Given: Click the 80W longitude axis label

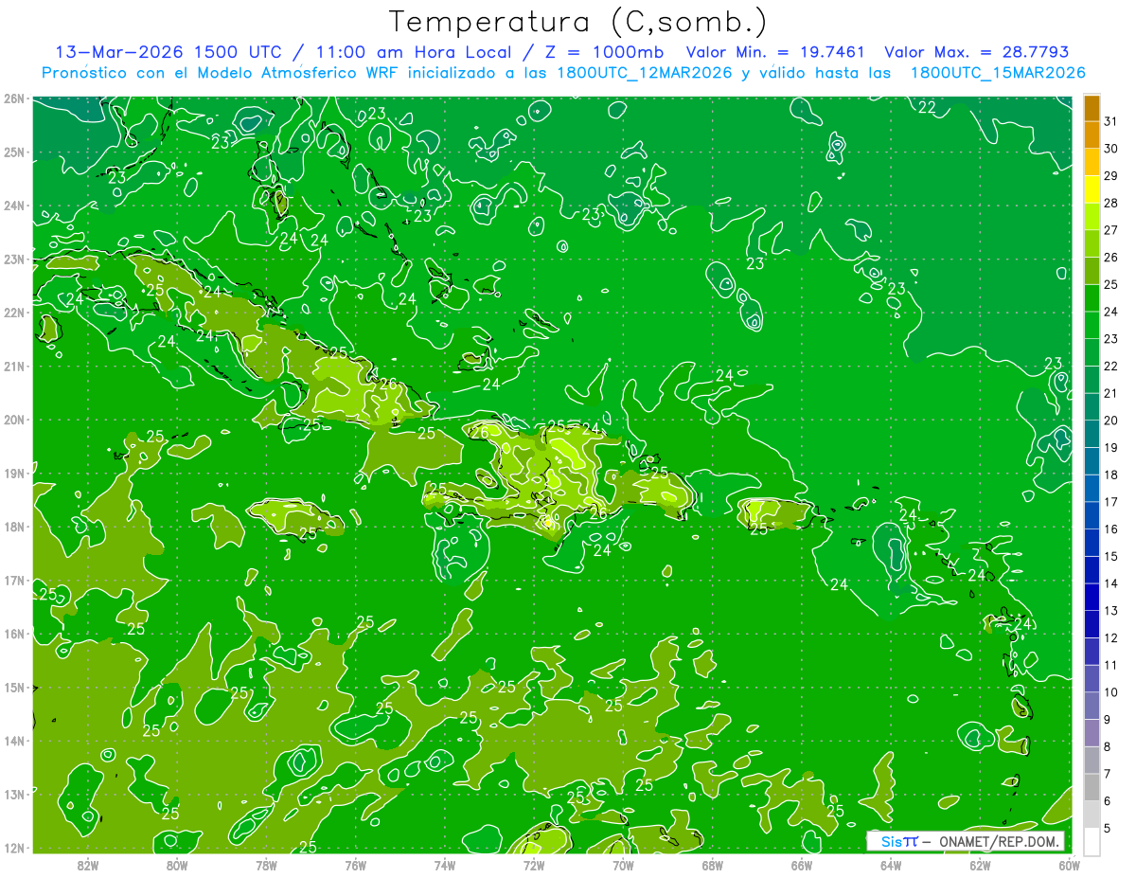Looking at the screenshot, I should [177, 865].
